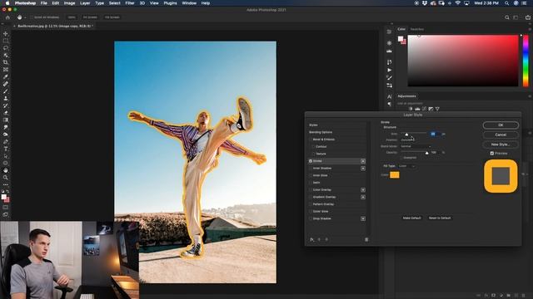Switch to the Swatches tab
533x299 pixels.
click(417, 30)
